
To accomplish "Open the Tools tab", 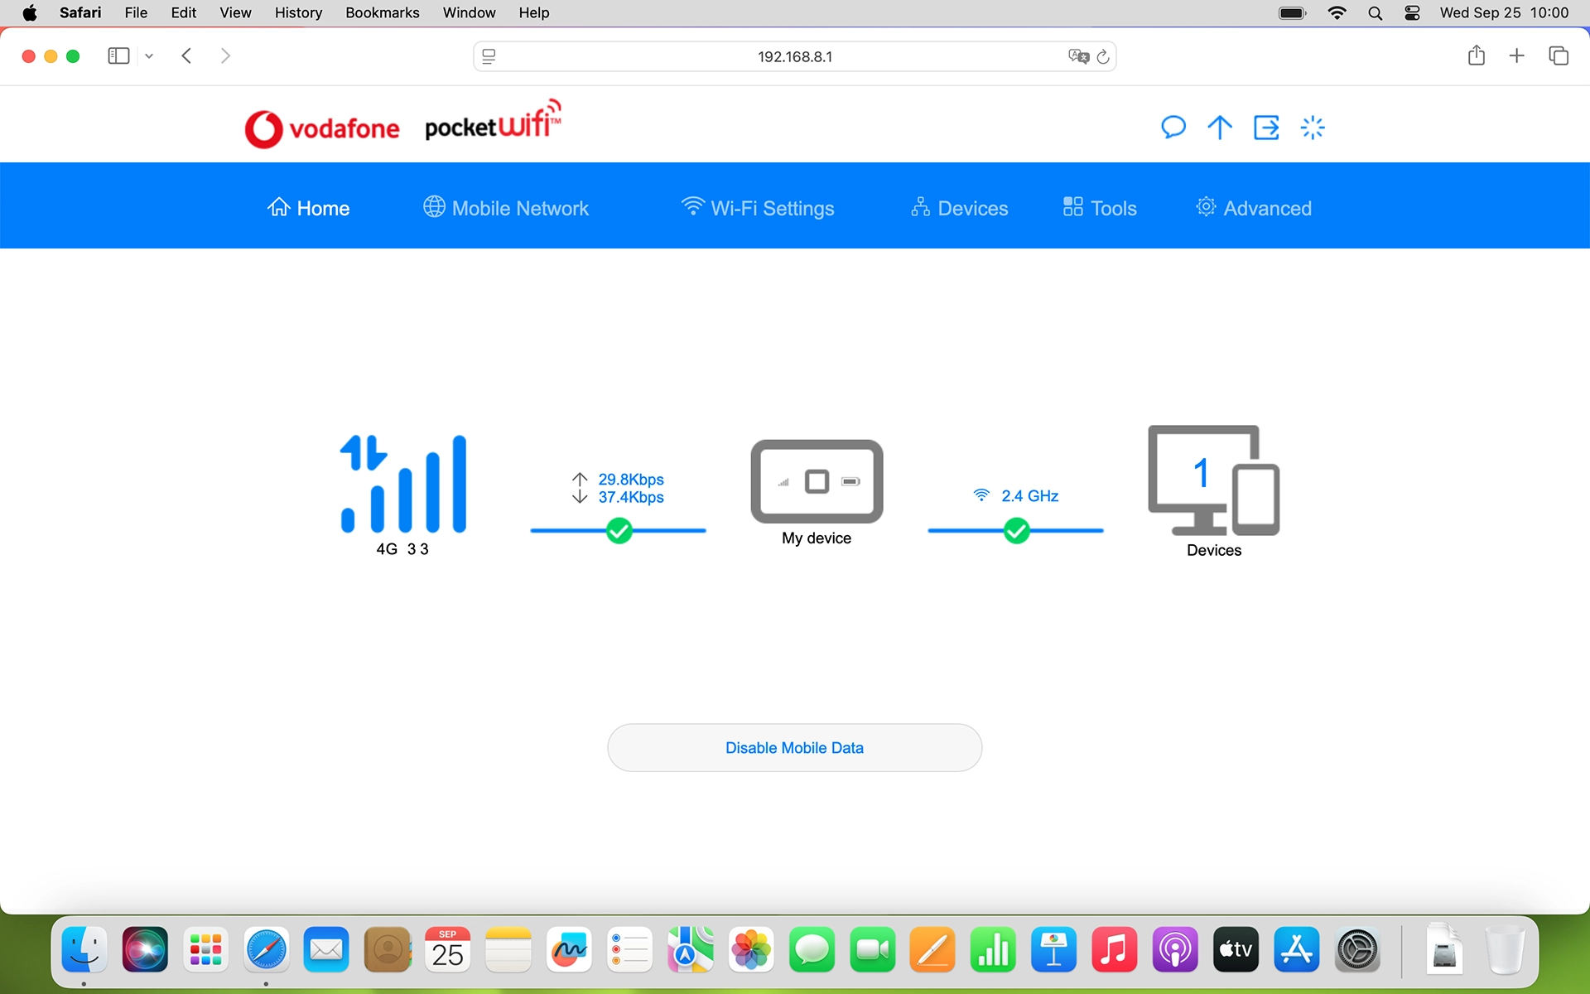I will (x=1100, y=208).
